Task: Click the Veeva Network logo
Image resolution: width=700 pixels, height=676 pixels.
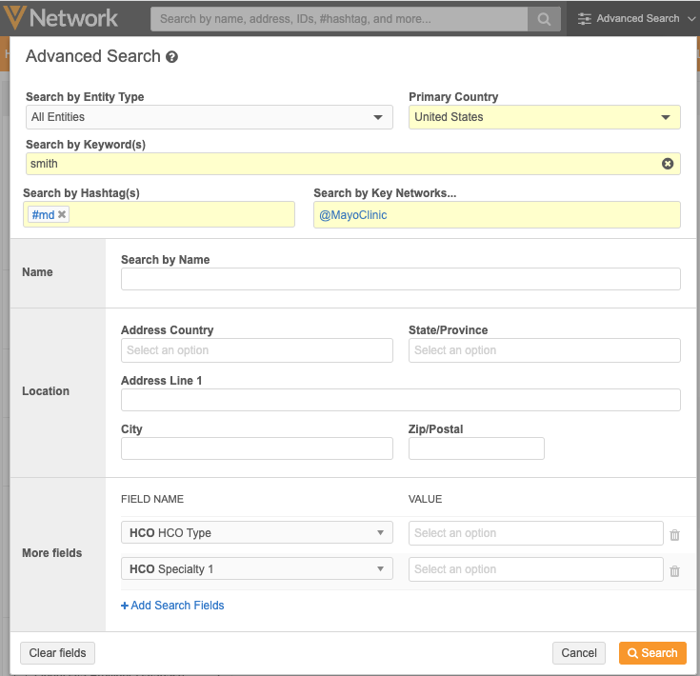Action: click(61, 18)
